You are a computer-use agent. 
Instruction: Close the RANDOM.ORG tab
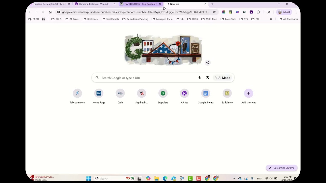coord(160,4)
